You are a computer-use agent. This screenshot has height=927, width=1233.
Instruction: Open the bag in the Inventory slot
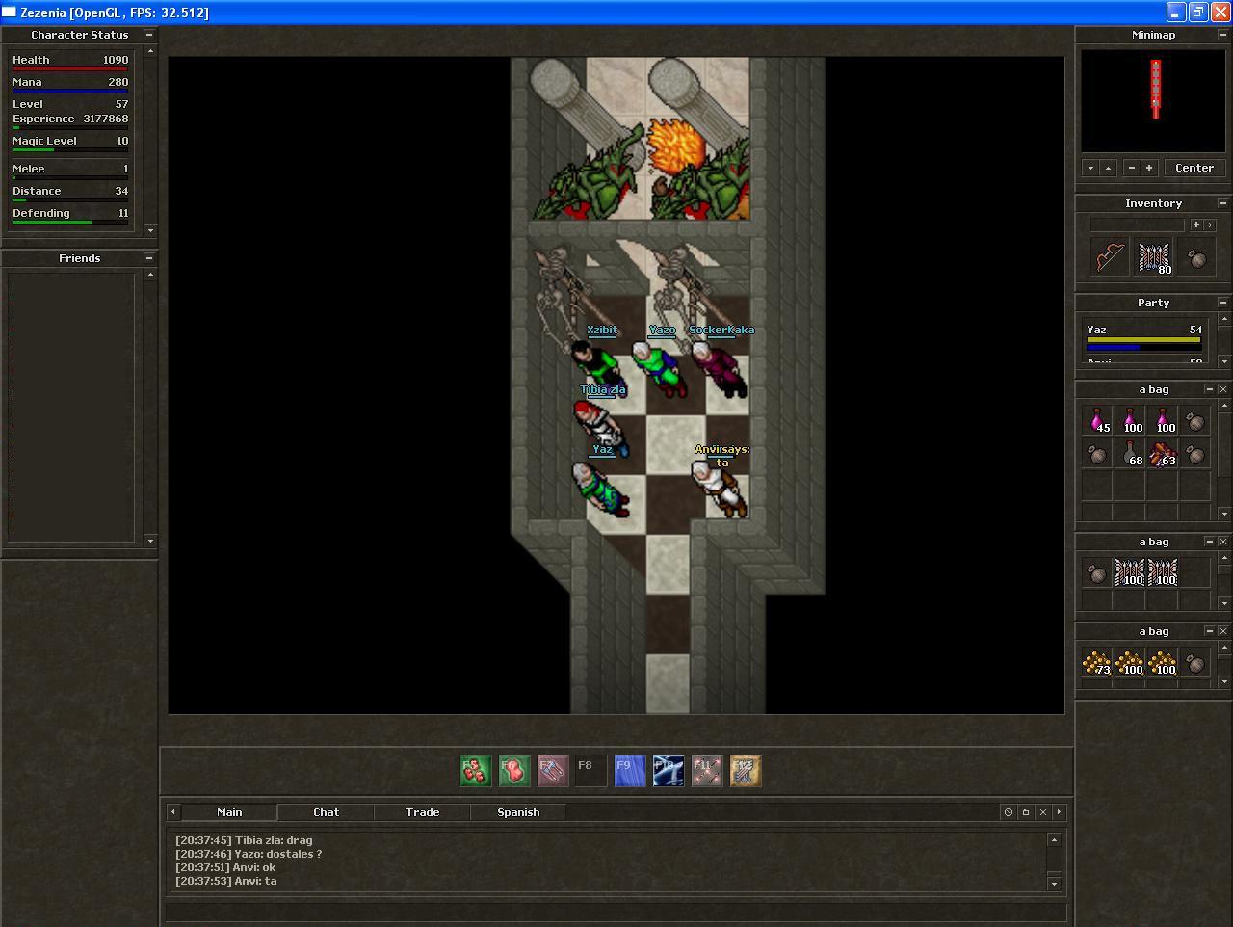coord(1196,258)
